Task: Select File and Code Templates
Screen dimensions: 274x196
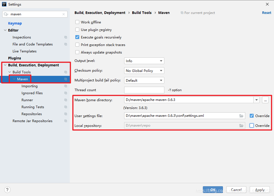Action: [32, 44]
